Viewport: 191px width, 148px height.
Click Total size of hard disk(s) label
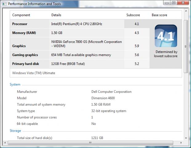(34, 138)
